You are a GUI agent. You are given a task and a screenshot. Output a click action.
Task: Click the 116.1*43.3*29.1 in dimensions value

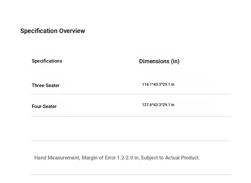(x=158, y=85)
